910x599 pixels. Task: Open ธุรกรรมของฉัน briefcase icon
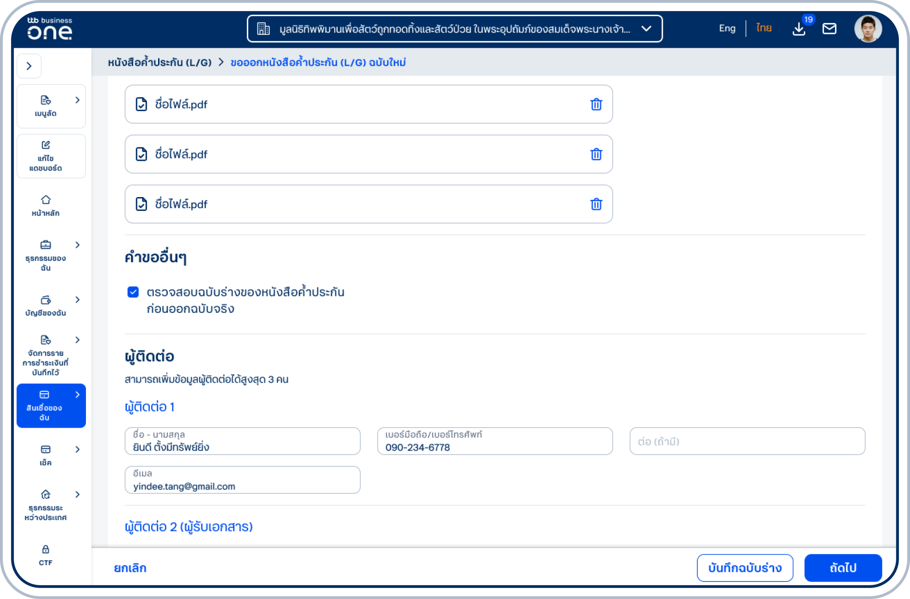[x=45, y=244]
